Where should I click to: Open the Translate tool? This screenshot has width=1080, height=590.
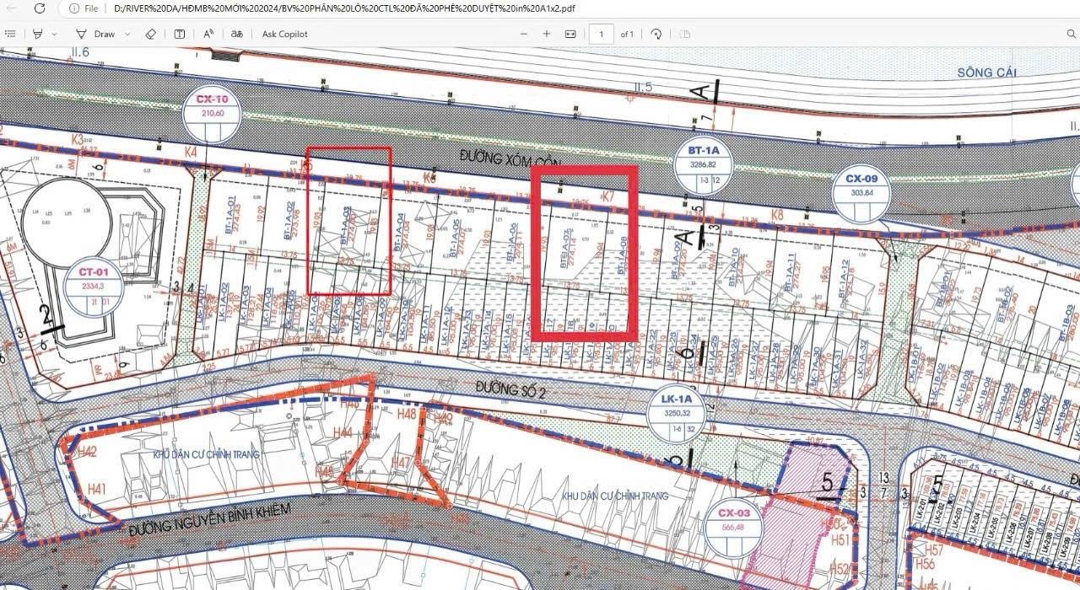(x=237, y=34)
